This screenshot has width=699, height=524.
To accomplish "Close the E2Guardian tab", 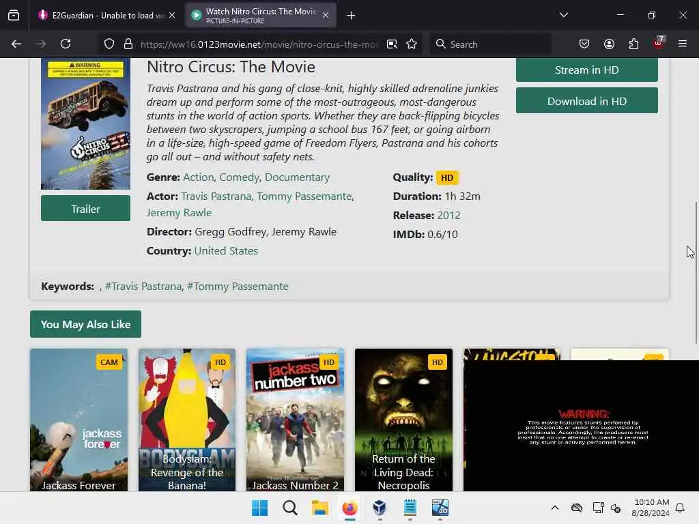I will coord(172,15).
